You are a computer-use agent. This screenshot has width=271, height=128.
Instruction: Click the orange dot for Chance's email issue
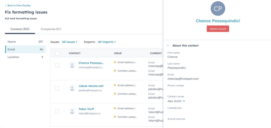point(115,62)
